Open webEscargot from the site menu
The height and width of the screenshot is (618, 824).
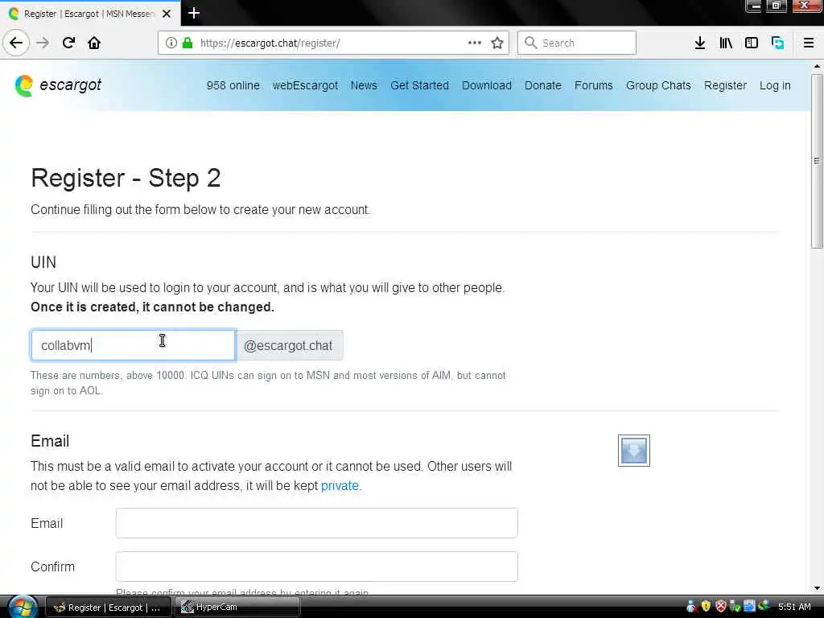305,85
